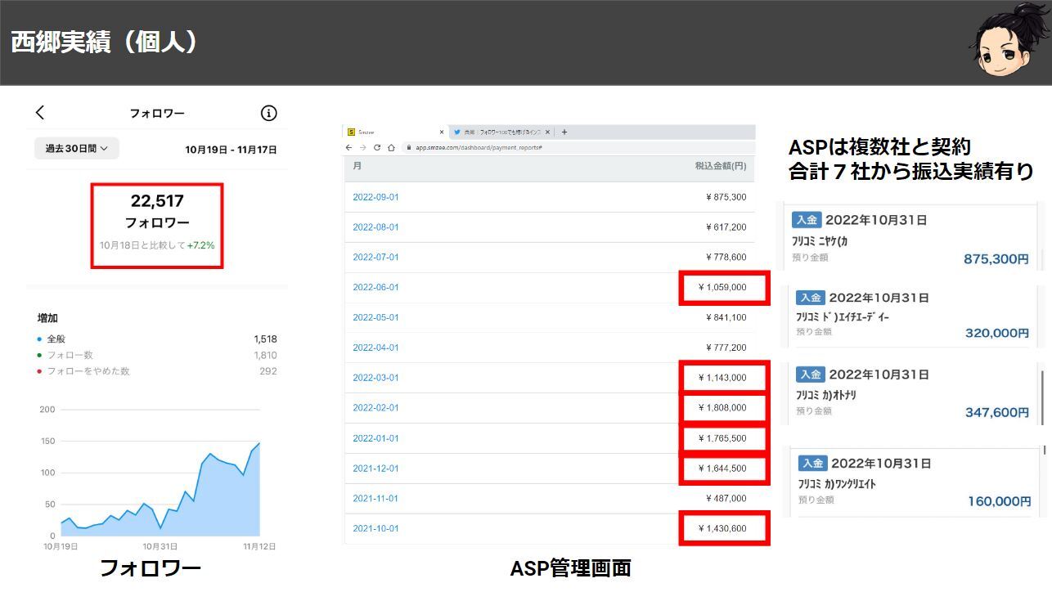Close the Twitter browser tab
The width and height of the screenshot is (1052, 592).
pos(549,132)
